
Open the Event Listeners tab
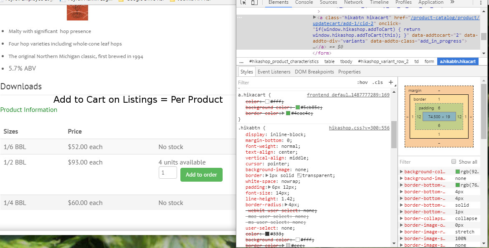click(274, 72)
